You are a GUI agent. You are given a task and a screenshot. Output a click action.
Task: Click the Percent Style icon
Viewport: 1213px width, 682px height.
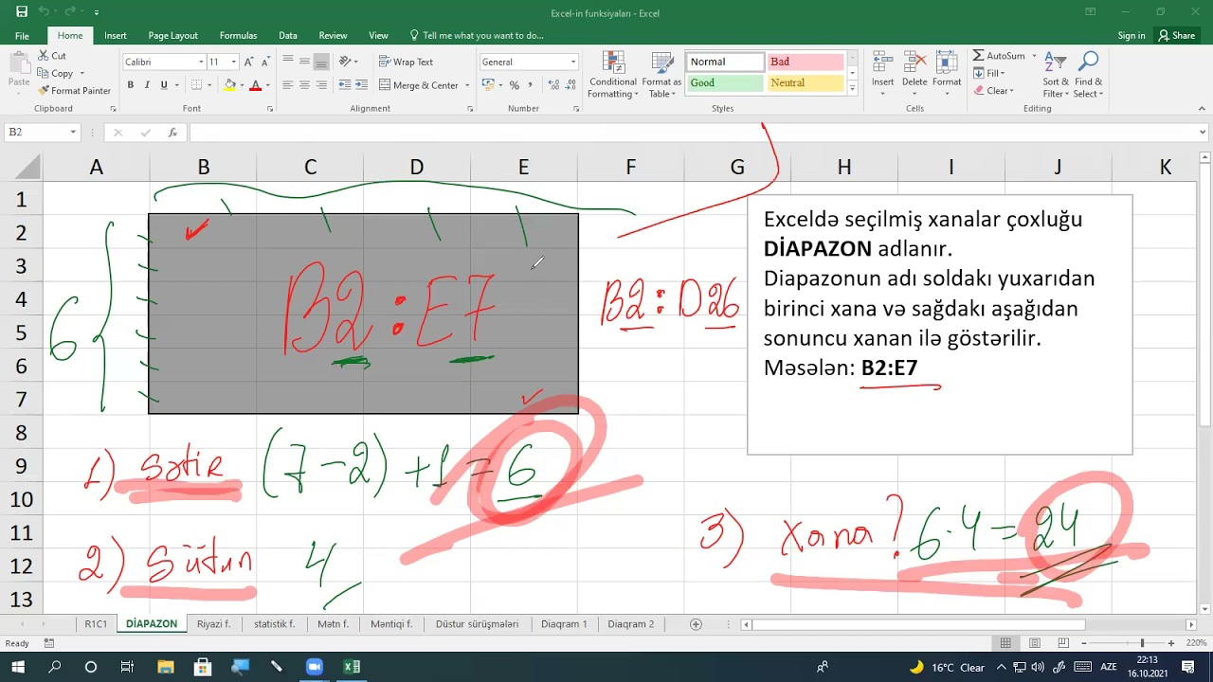(515, 85)
